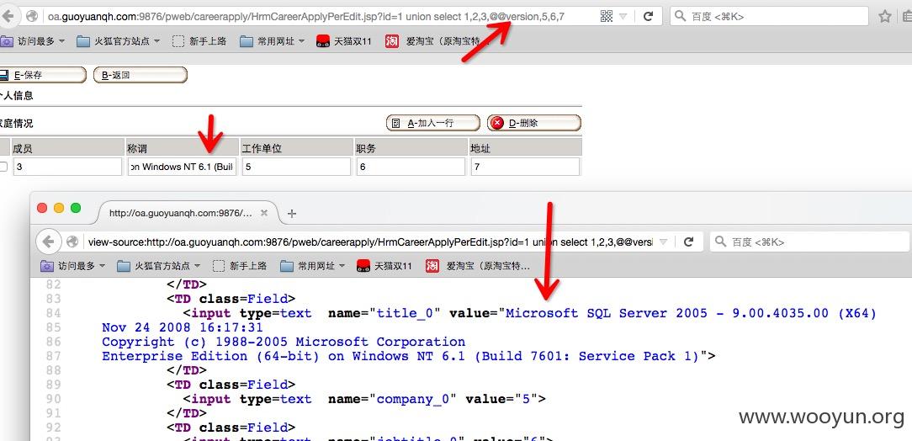
Task: Click the 职务 column header
Action: coord(411,147)
